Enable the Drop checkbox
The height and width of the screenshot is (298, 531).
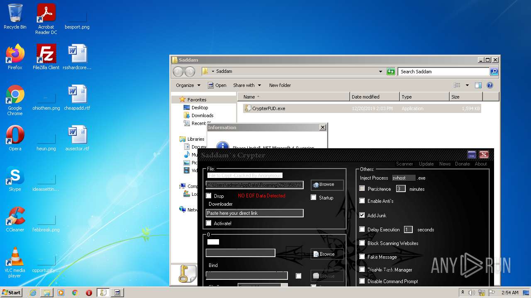[x=209, y=196]
